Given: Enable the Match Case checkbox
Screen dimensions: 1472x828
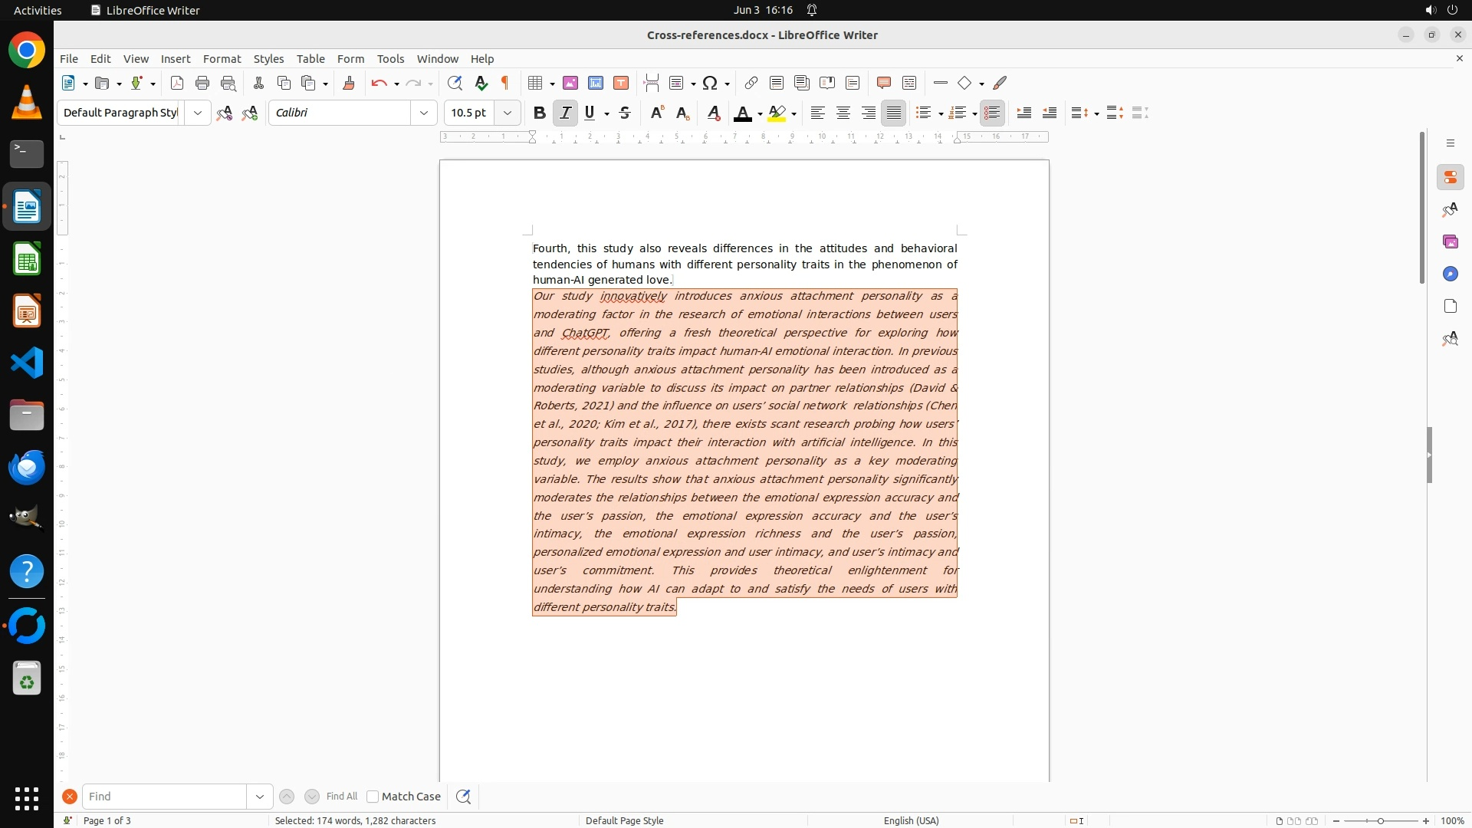Looking at the screenshot, I should click(x=373, y=797).
